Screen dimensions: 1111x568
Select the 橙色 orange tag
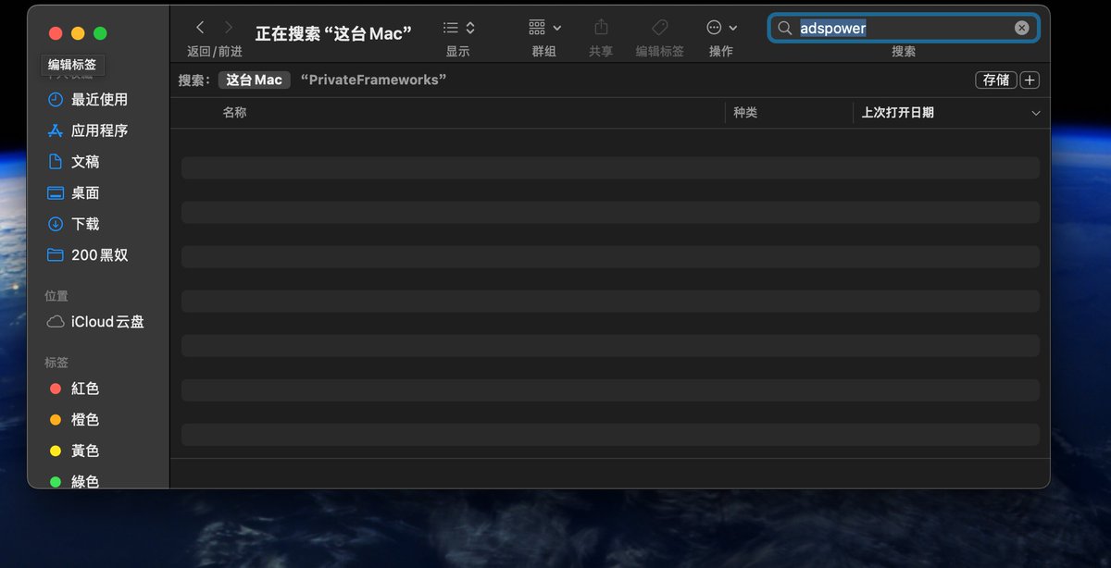[85, 420]
